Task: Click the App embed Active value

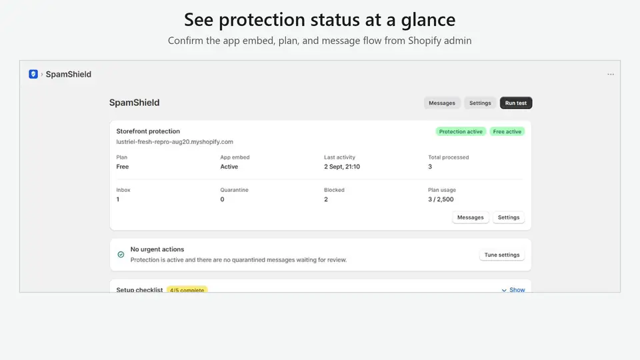Action: point(229,167)
